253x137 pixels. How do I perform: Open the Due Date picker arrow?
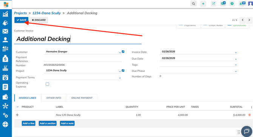pos(236,59)
